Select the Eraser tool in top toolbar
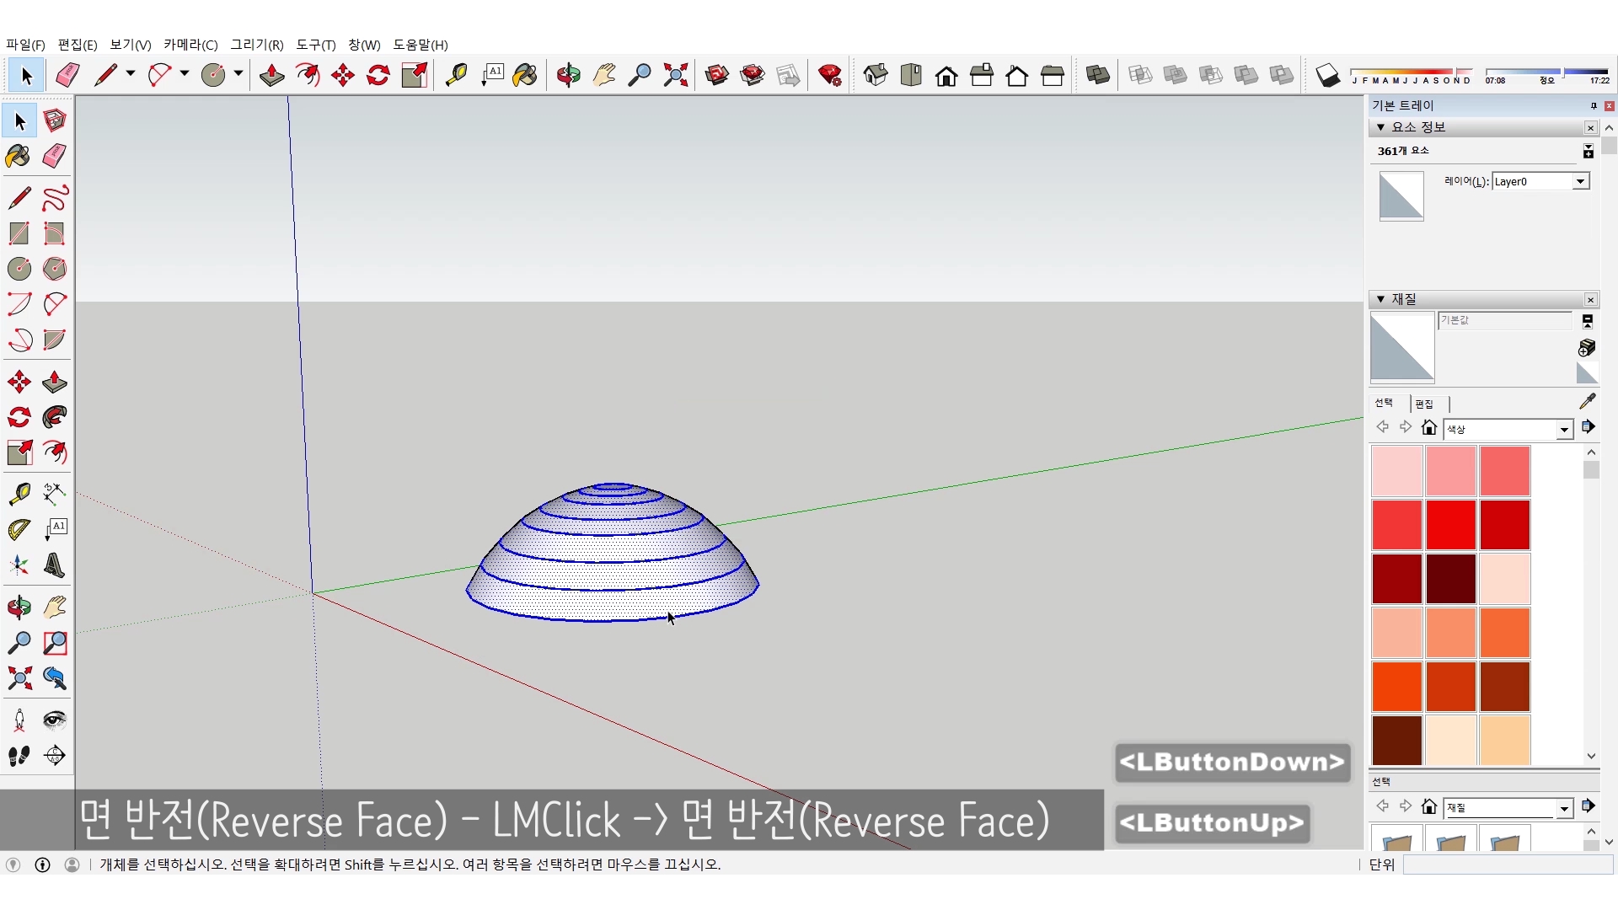1618x910 pixels. pos(67,75)
